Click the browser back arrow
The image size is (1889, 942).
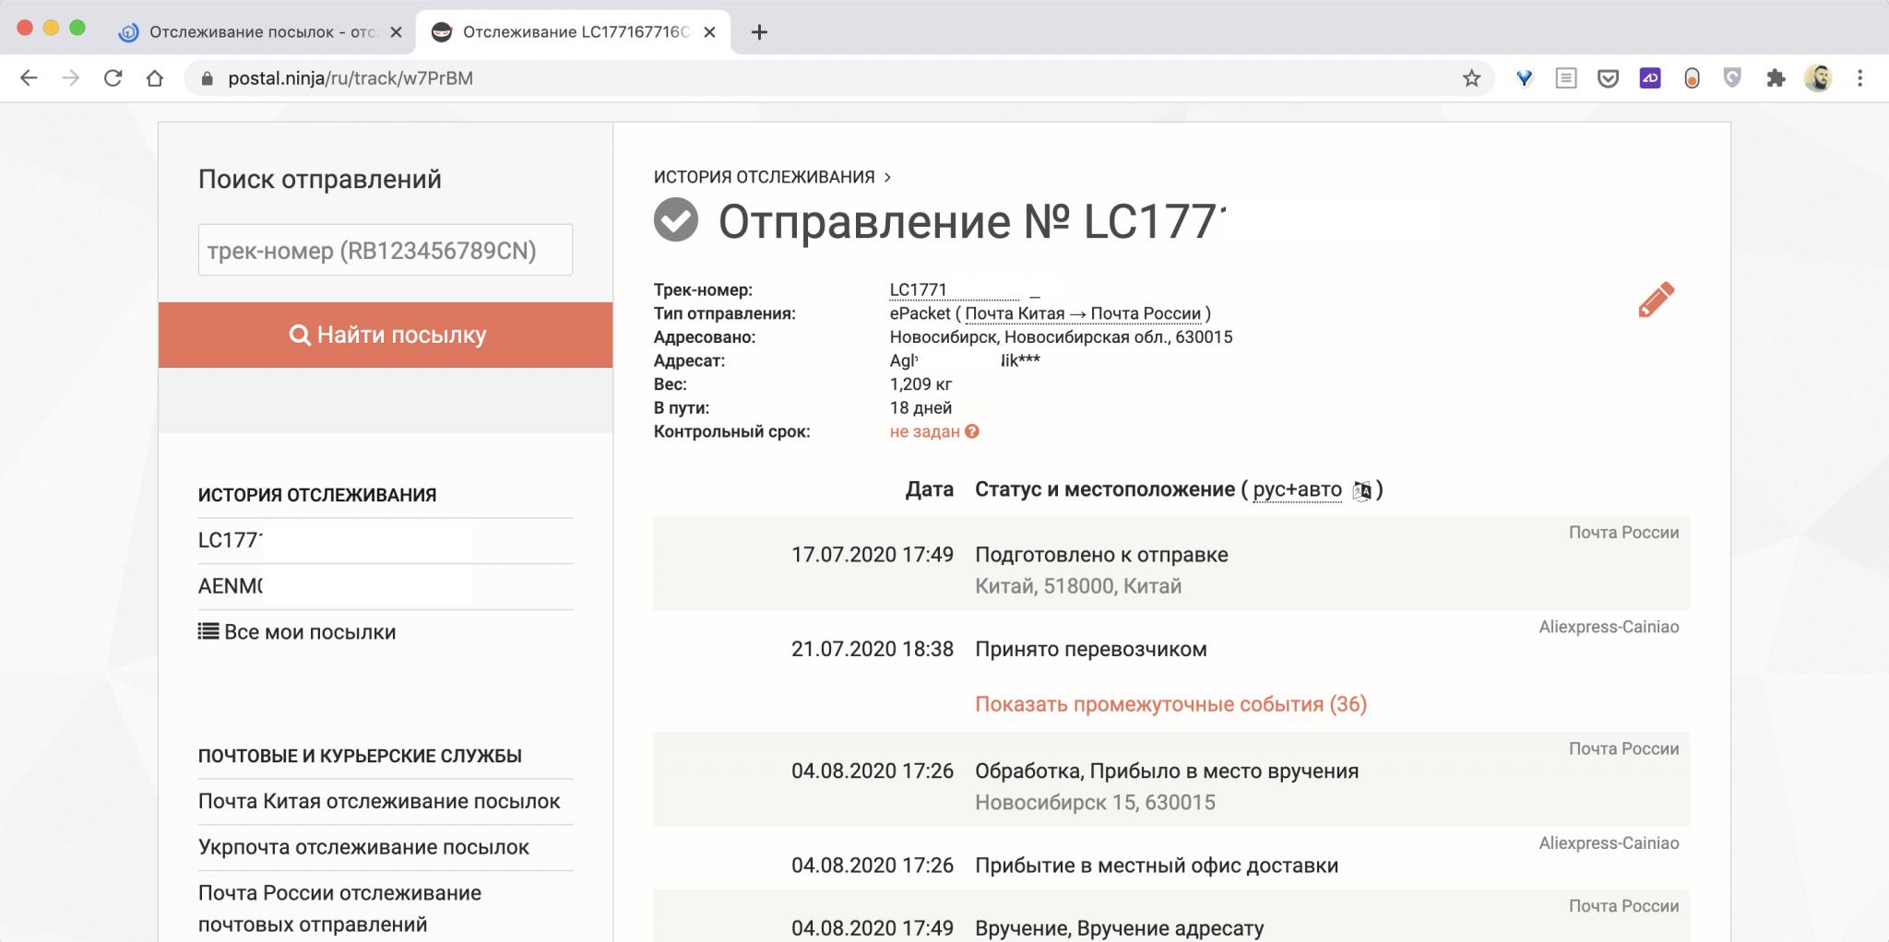(29, 78)
